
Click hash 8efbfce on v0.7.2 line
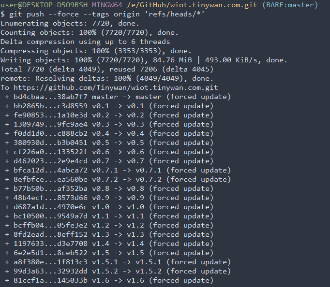click(x=29, y=179)
